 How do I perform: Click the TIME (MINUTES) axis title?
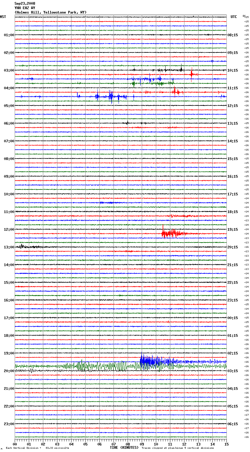click(124, 448)
